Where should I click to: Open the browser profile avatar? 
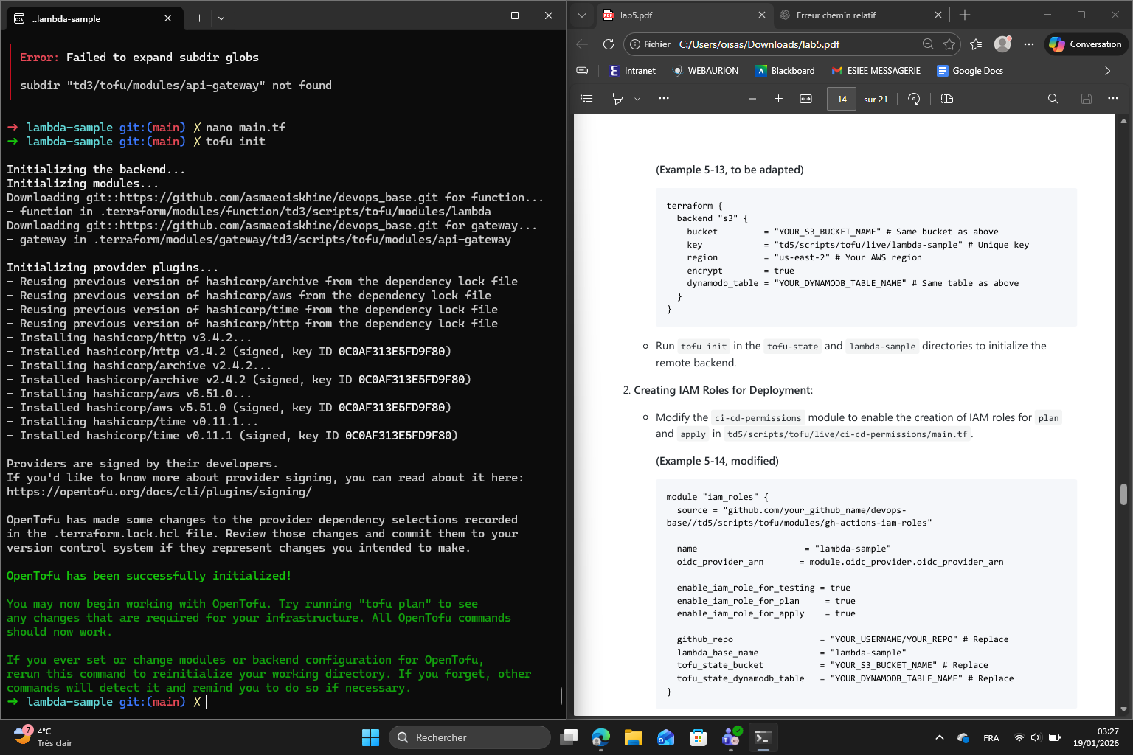(1002, 44)
